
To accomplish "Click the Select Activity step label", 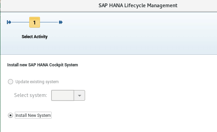I will point(34,37).
